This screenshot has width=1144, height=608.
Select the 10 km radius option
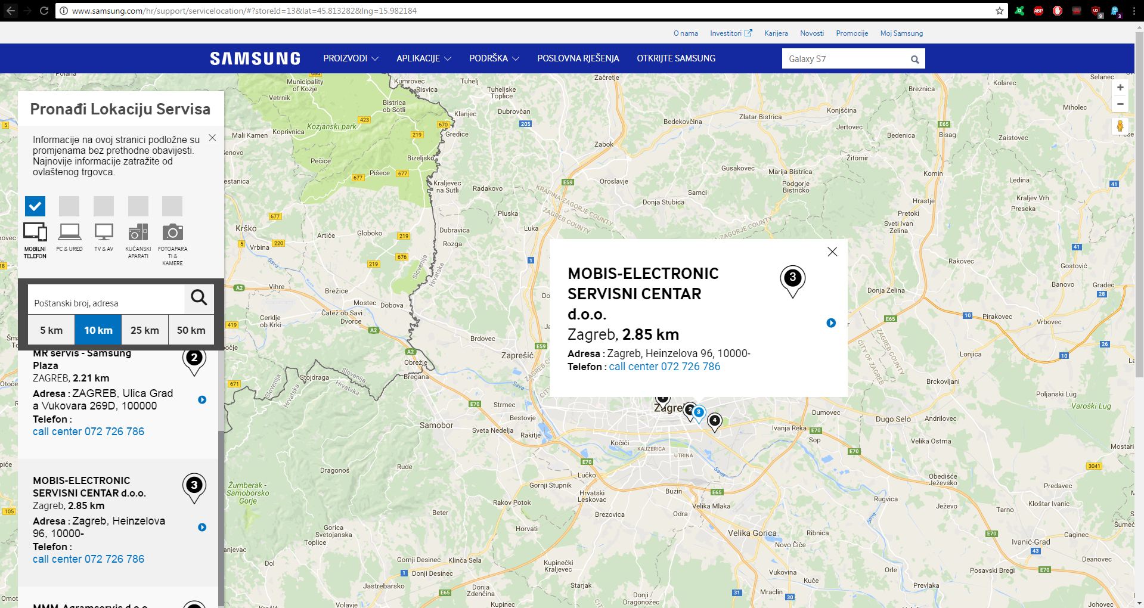98,330
